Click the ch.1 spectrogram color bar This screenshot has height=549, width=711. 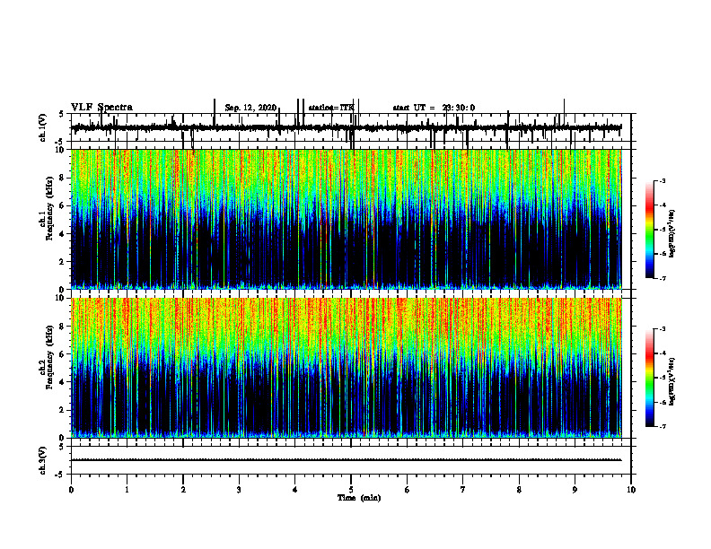click(649, 230)
